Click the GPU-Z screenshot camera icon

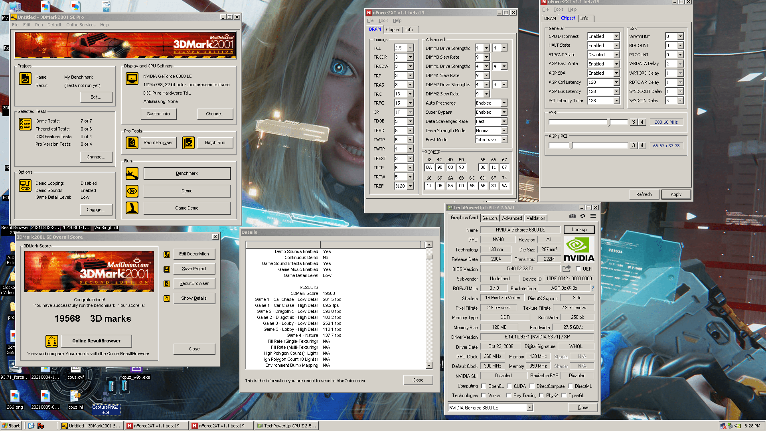tap(573, 216)
